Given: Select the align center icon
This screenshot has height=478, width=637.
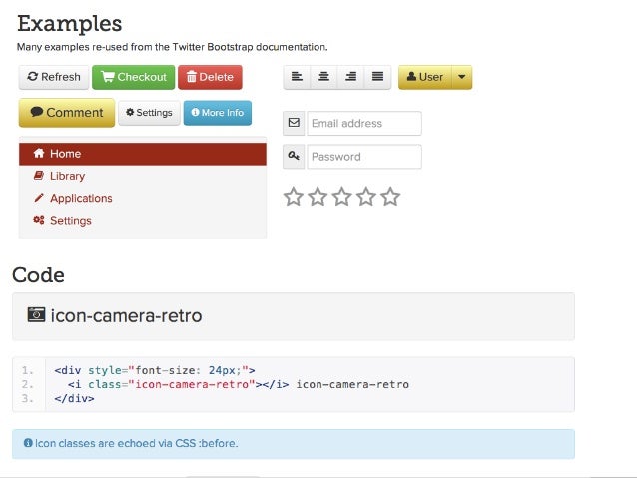Looking at the screenshot, I should click(323, 77).
